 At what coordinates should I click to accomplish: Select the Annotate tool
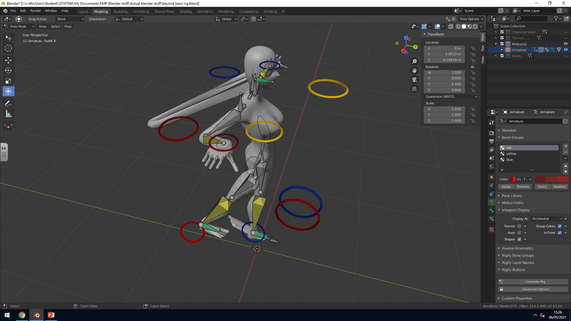pyautogui.click(x=8, y=104)
